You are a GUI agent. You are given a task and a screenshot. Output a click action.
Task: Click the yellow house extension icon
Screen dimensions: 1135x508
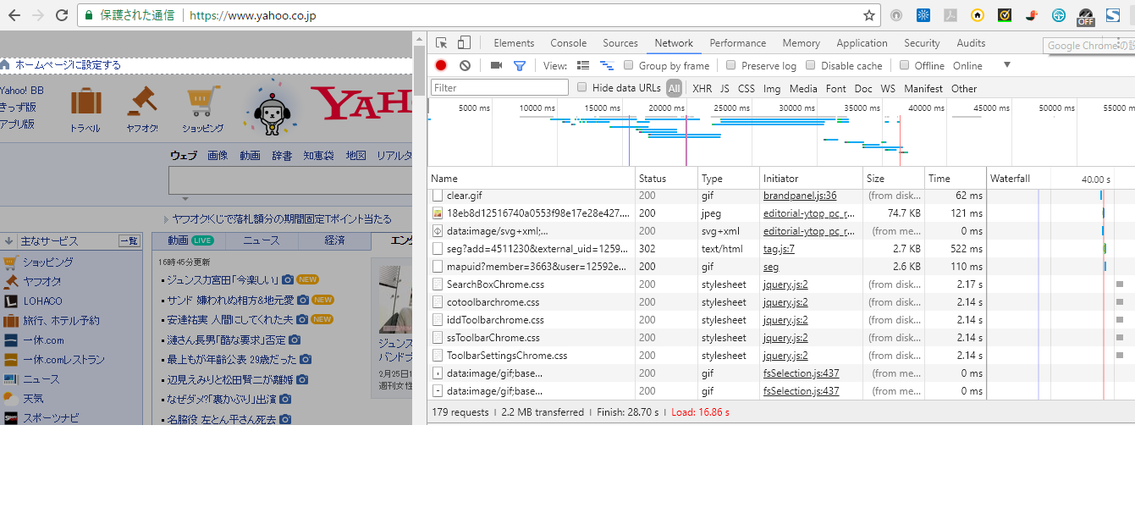[x=978, y=15]
